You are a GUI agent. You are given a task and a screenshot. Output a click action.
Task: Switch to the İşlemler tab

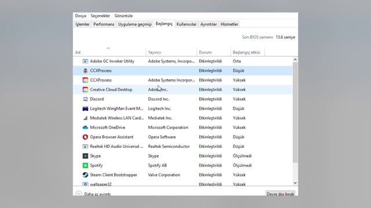(x=82, y=24)
